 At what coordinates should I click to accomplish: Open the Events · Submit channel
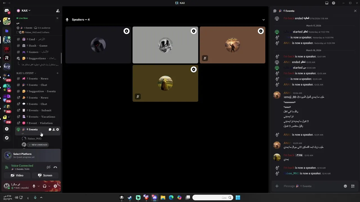[x=38, y=110]
